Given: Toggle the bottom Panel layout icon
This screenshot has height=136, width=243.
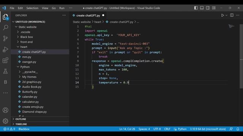Looking at the screenshot, I should point(202,8).
